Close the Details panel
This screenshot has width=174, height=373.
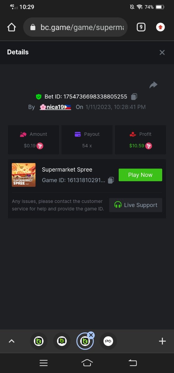[x=162, y=53]
